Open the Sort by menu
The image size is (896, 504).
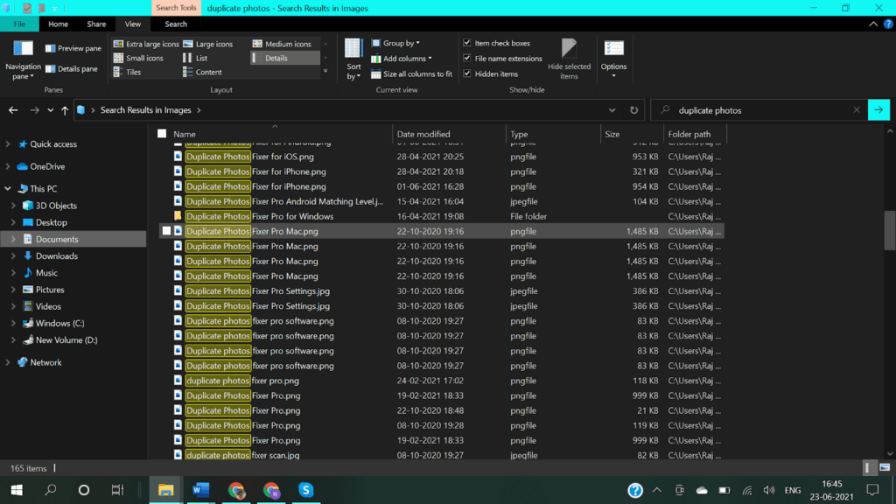point(353,59)
